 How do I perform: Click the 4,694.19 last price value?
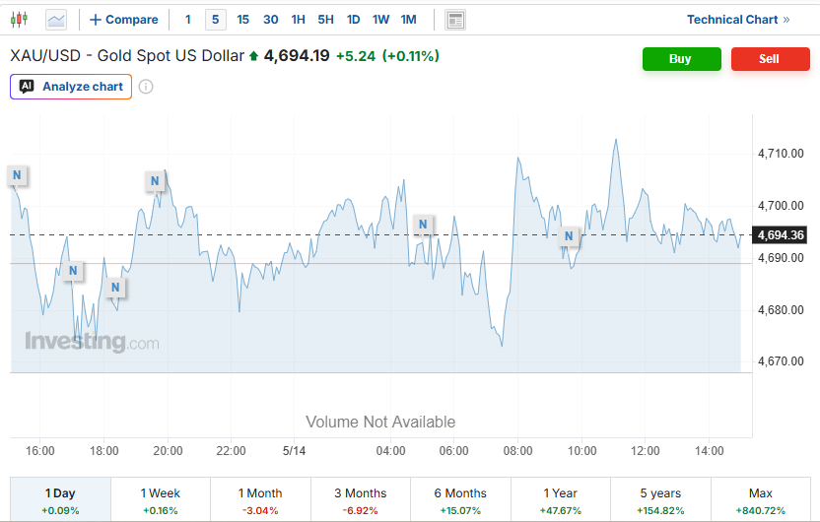click(x=297, y=55)
